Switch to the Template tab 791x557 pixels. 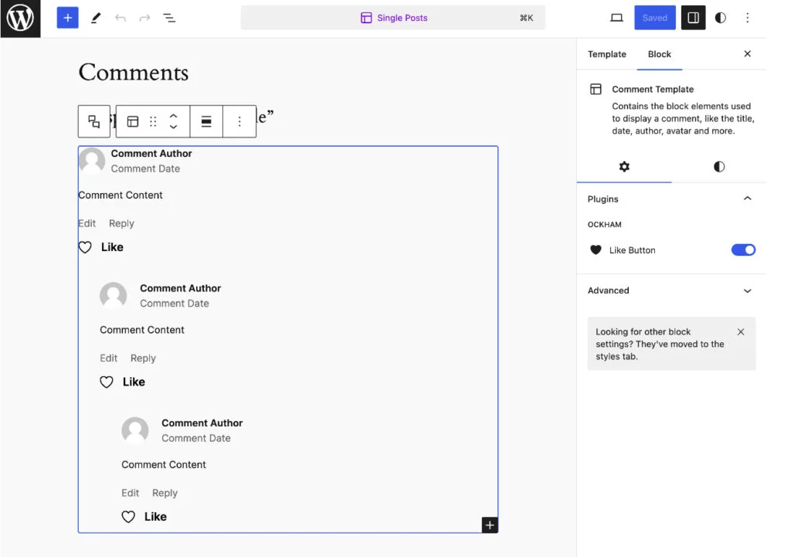tap(606, 54)
